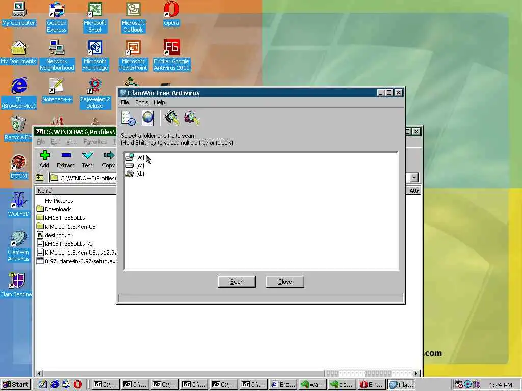The image size is (522, 391).
Task: Open ClamWin Preferences toolbar icon
Action: [128, 118]
